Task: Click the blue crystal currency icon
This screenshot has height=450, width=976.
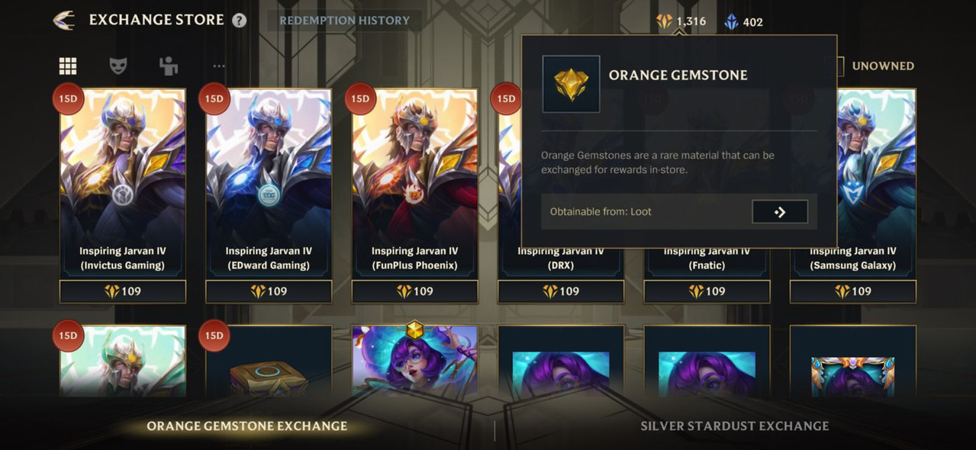Action: [x=731, y=21]
